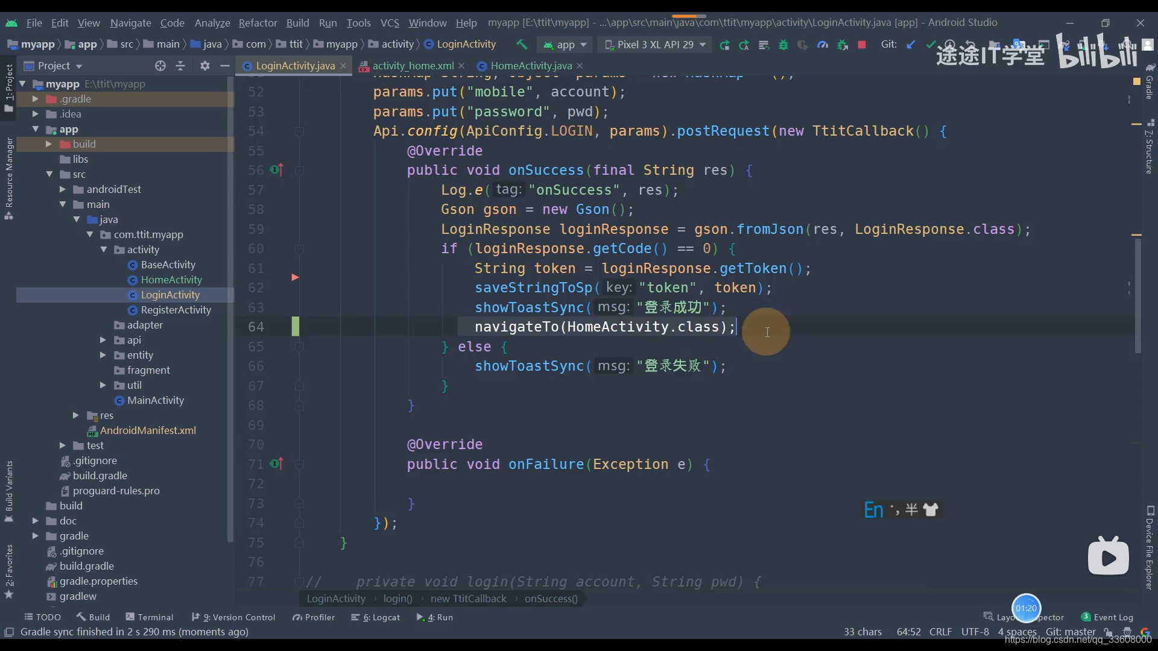Toggle tool window bars in status corner
1158x651 pixels.
pyautogui.click(x=9, y=632)
